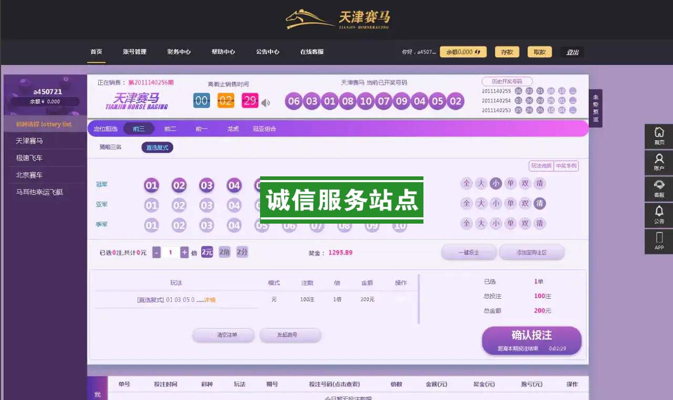673x400 pixels.
Task: Click the 首页 home icon in right sidebar
Action: pyautogui.click(x=659, y=136)
